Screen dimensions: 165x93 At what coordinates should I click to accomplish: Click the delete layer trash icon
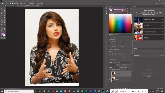[x=130, y=88]
